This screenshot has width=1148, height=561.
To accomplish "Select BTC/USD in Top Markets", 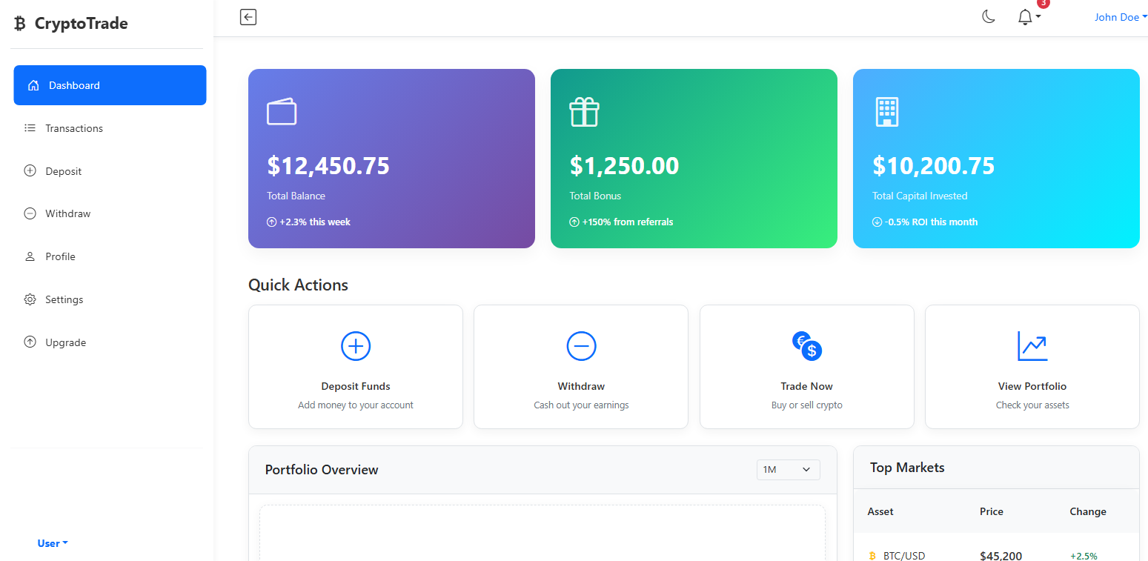I will 904,555.
